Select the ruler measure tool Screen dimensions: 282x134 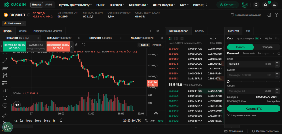coord(5,115)
